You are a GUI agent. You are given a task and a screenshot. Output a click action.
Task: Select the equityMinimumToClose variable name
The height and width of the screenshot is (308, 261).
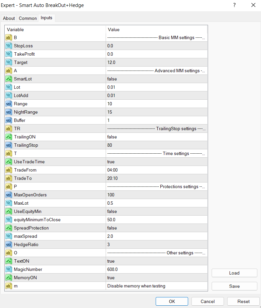click(x=37, y=220)
